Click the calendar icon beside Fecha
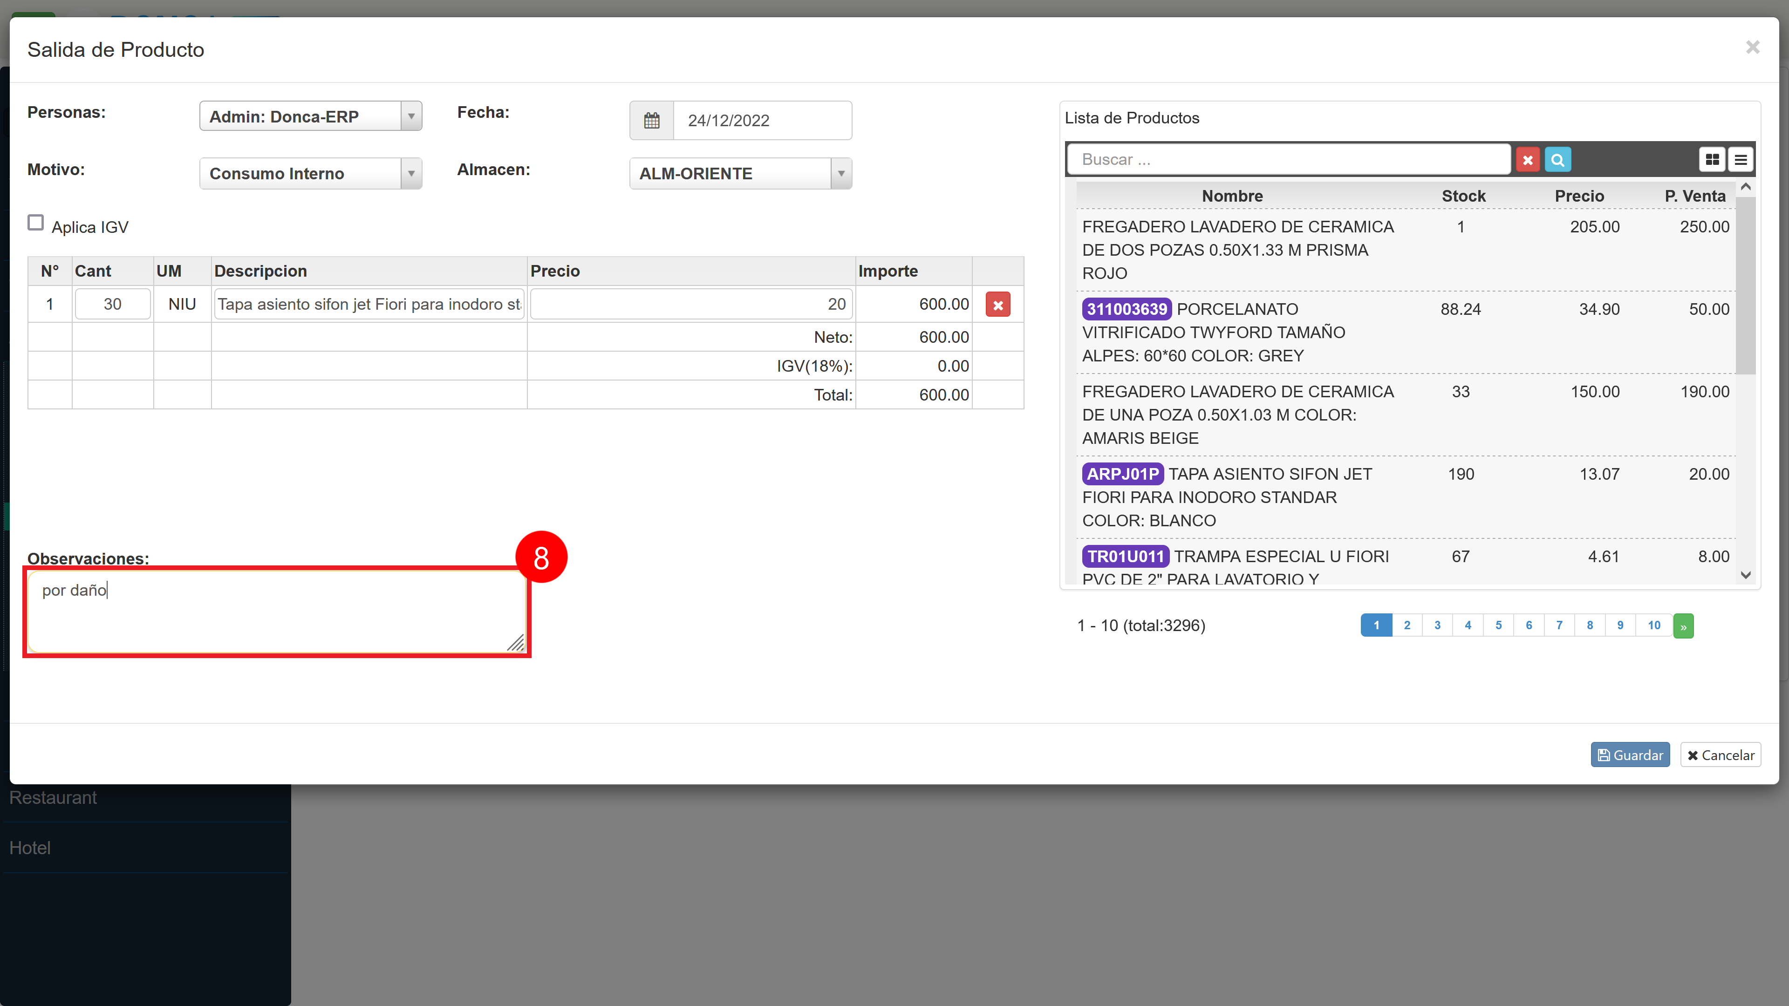 [x=651, y=121]
